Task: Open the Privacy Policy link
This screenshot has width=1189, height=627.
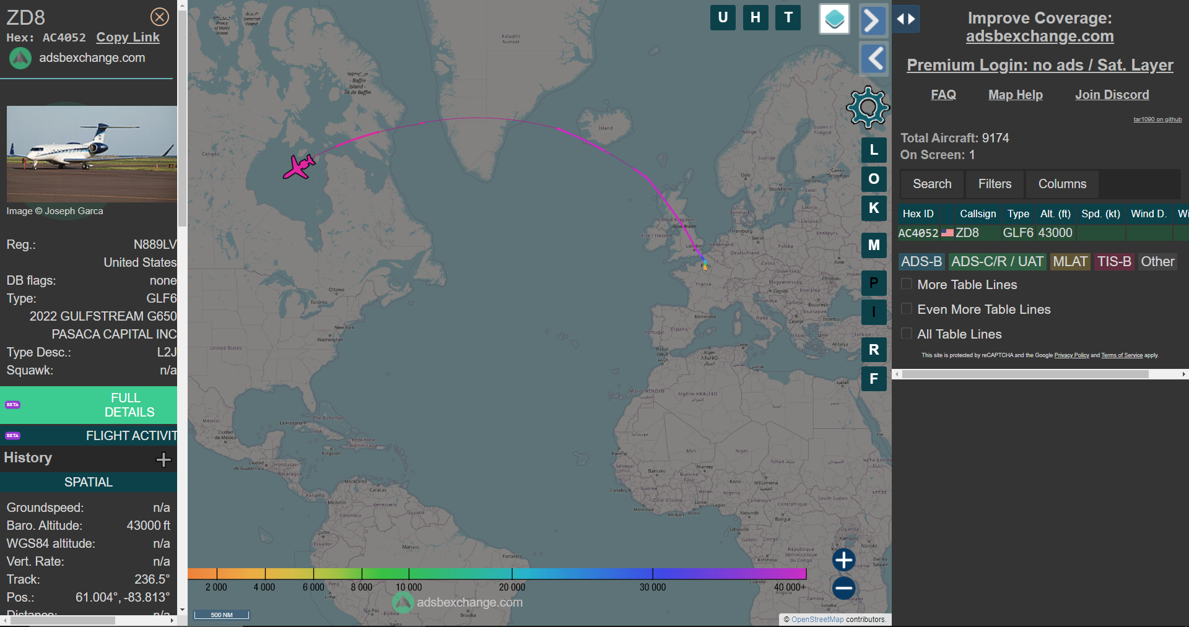Action: click(x=1071, y=355)
